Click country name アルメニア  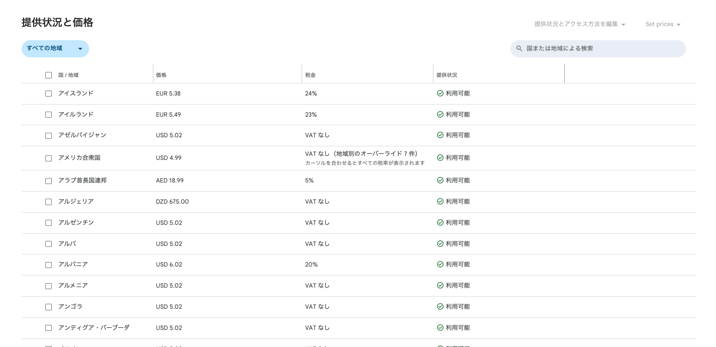(73, 286)
